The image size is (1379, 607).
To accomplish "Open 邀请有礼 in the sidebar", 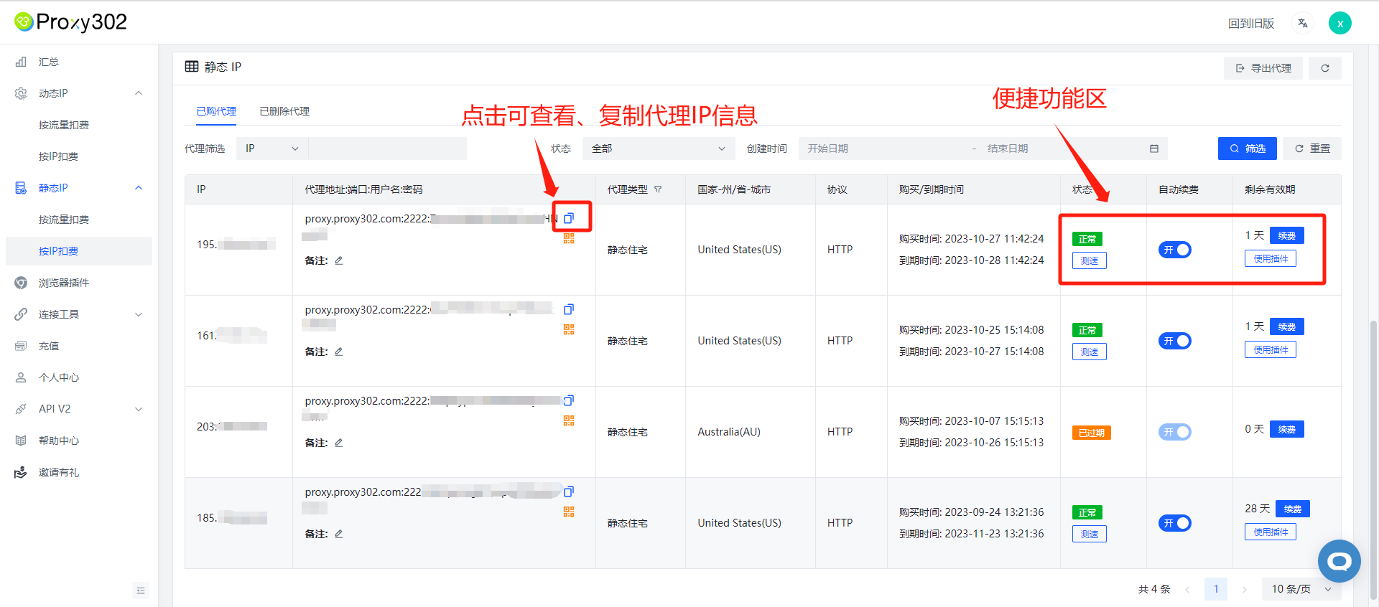I will 79,472.
